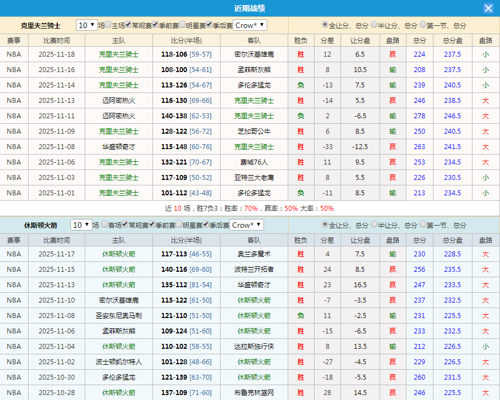Click the 克里夫兰骑士 link in the 11-18 game
This screenshot has width=500, height=400.
[x=119, y=55]
